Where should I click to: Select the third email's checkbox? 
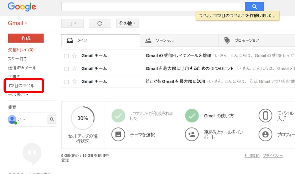(67, 81)
